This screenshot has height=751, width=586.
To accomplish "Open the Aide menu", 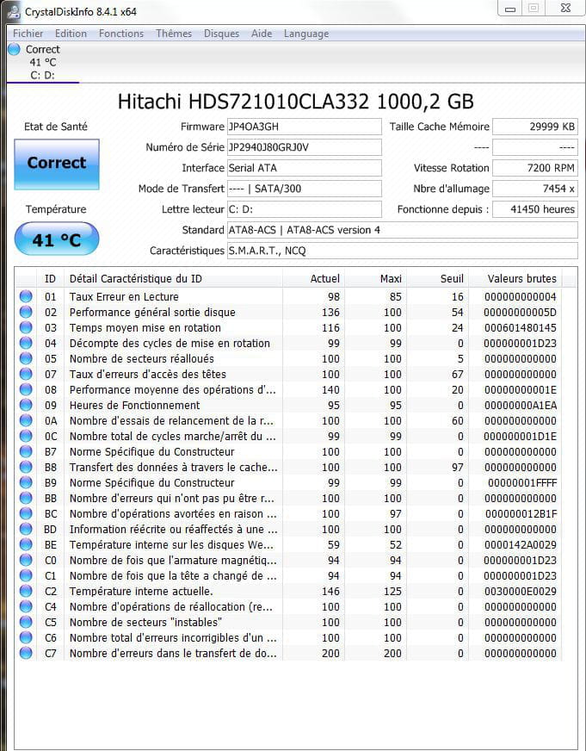I will click(262, 34).
